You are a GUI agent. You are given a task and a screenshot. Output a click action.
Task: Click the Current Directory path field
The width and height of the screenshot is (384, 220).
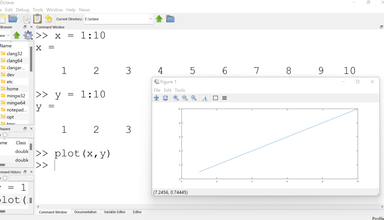[x=116, y=19]
